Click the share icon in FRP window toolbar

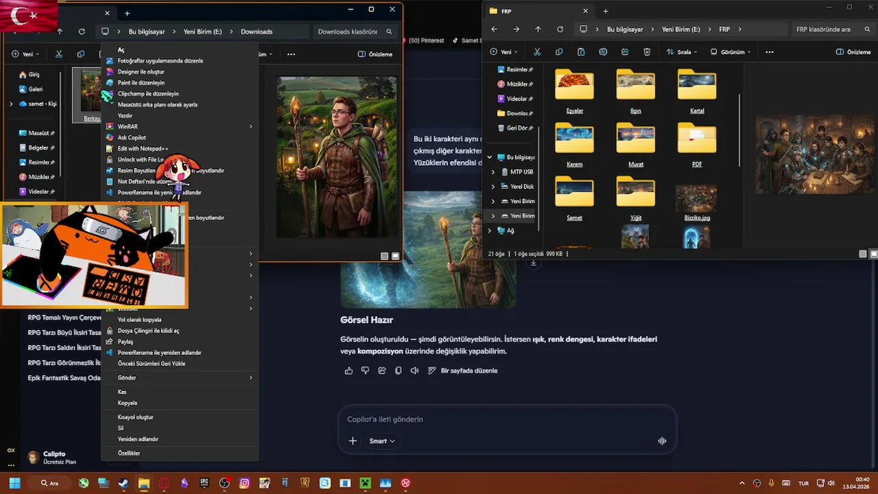[x=625, y=52]
